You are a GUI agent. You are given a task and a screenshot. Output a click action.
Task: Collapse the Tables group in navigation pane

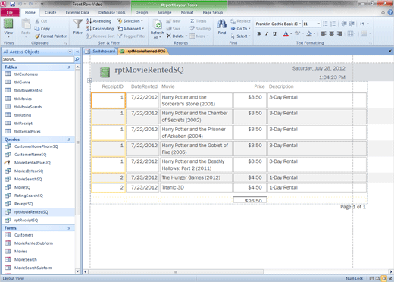[69, 67]
